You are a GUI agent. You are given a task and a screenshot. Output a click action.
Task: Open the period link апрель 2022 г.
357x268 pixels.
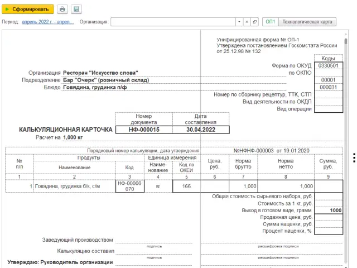coord(47,22)
